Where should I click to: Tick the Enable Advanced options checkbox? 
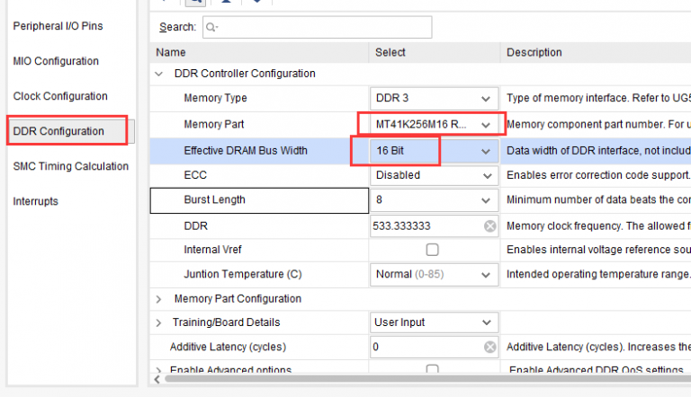click(433, 370)
